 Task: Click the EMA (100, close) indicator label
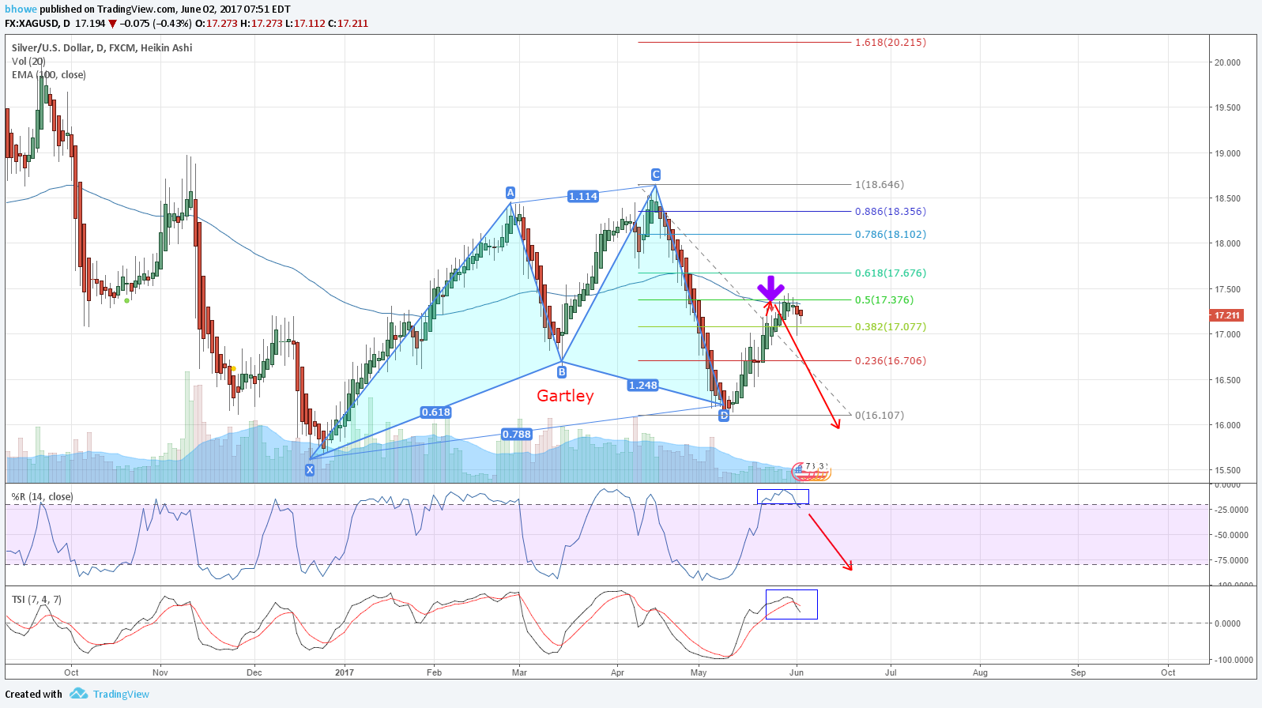49,75
